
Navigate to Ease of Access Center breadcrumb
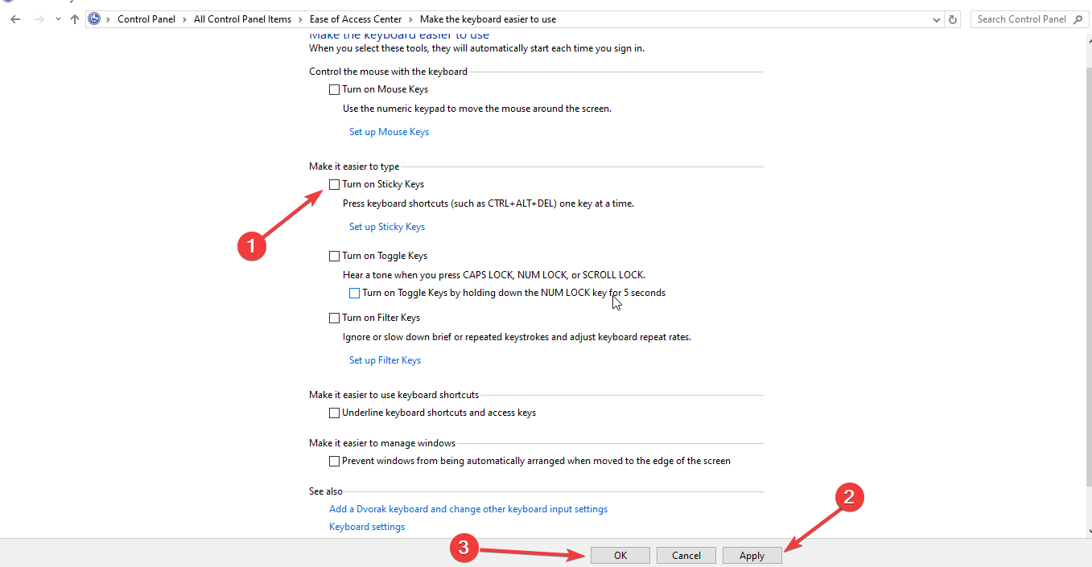point(355,18)
